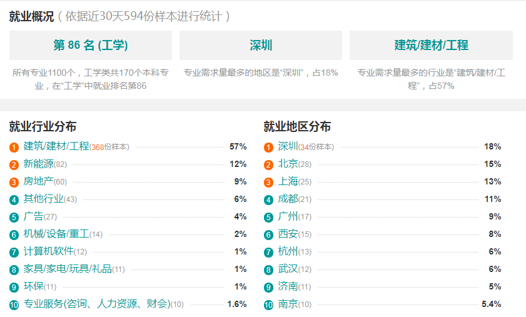Click the orange rank 2 badge beside 新能源
This screenshot has width=526, height=317.
[x=14, y=164]
